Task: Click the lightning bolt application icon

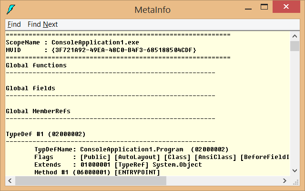Action: click(10, 10)
